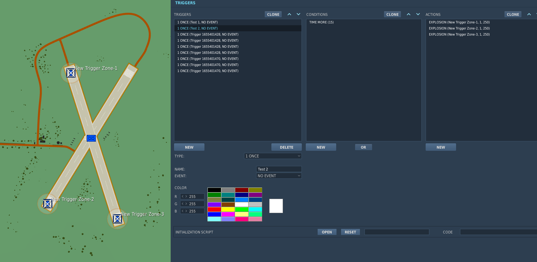Decrease the R color value with left stepper arrow

(183, 196)
